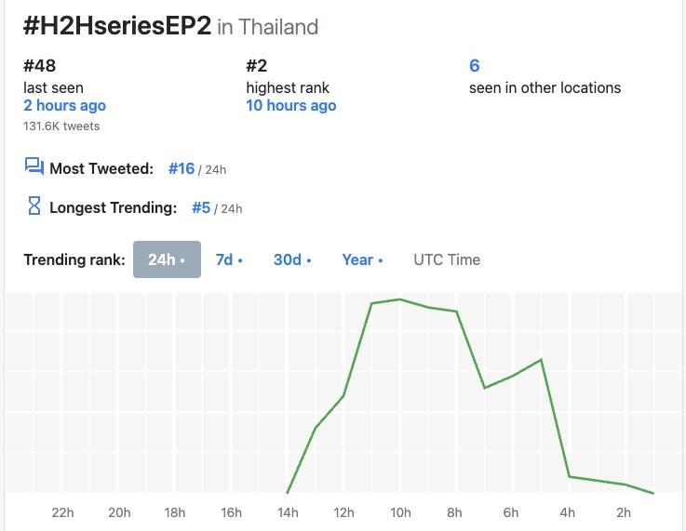Click the 131.6K tweets count

[61, 126]
